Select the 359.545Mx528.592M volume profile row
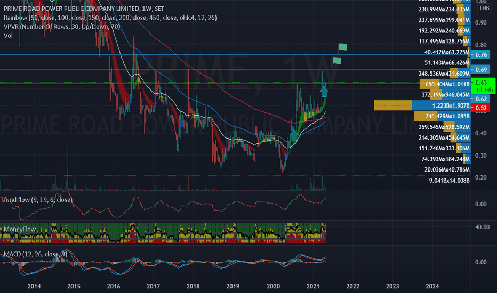Screen dimensions: 497x293 click(444, 127)
